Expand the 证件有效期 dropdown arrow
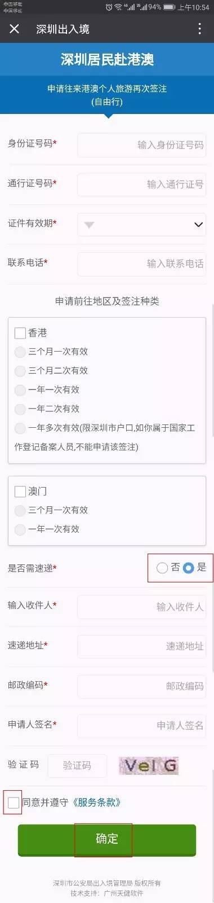Screen dimensions: 214x903 pos(198,225)
